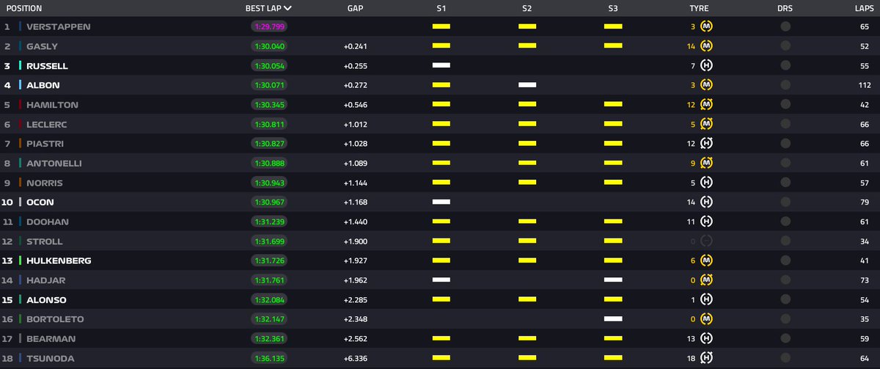Sort by the BEST LAP column header

click(x=268, y=9)
